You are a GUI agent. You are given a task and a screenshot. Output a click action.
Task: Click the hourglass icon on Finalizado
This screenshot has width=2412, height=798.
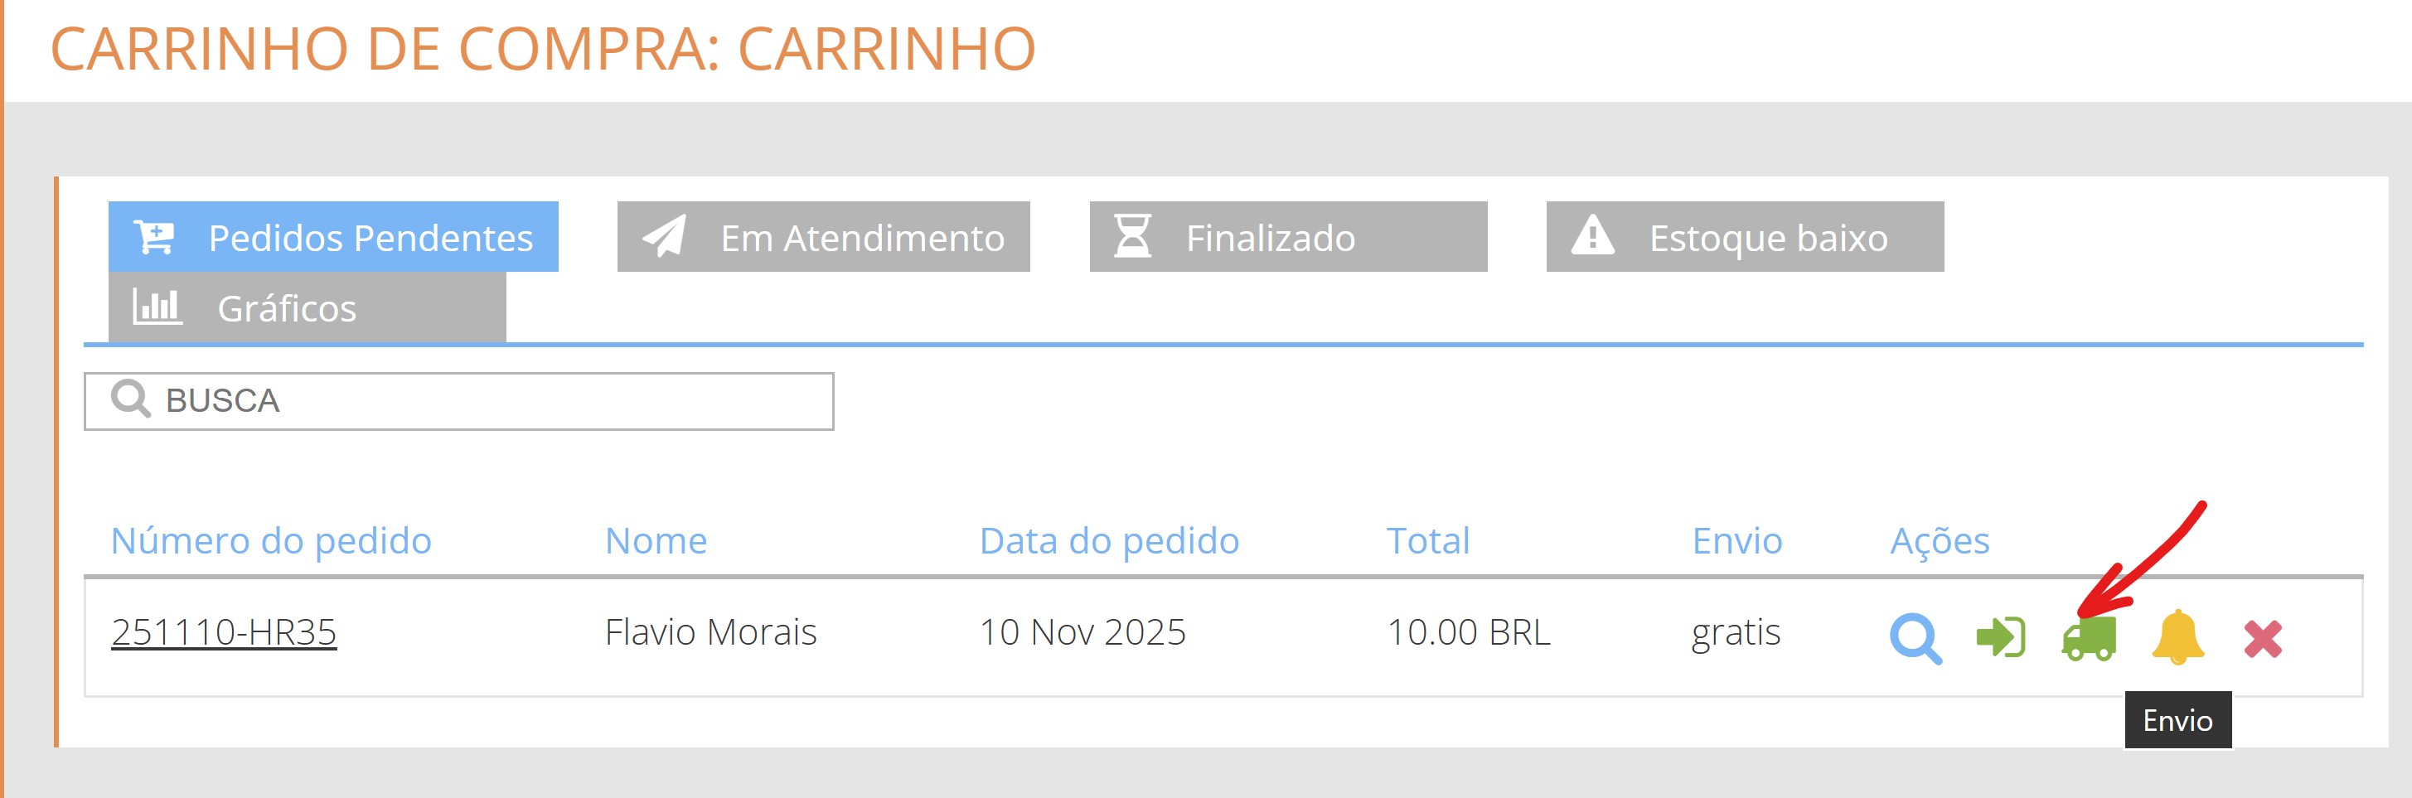pyautogui.click(x=1131, y=237)
